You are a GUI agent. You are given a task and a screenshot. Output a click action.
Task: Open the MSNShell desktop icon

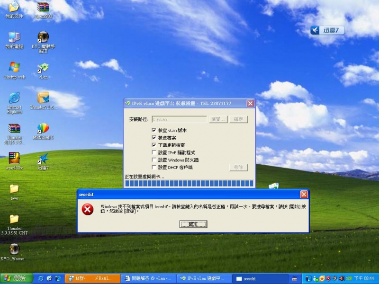[43, 129]
